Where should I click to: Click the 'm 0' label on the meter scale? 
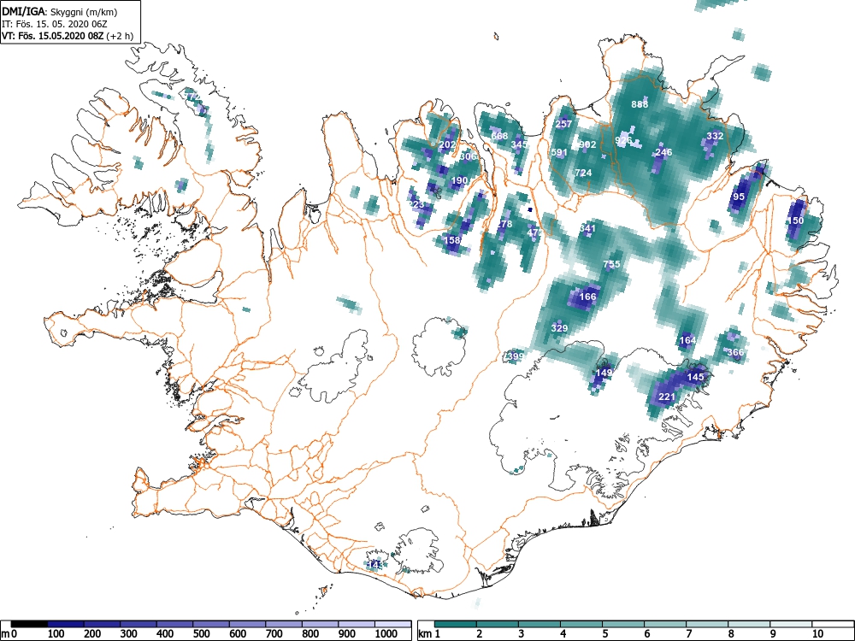[x=9, y=634]
